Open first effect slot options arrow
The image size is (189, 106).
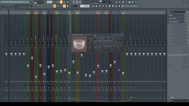point(168,15)
